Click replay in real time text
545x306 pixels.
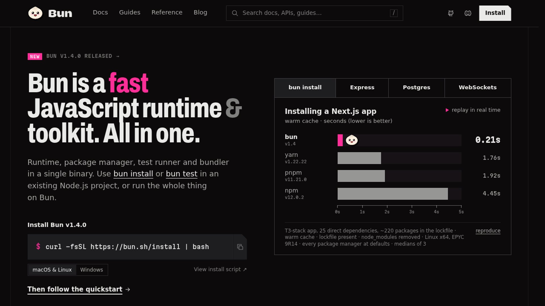(476, 110)
